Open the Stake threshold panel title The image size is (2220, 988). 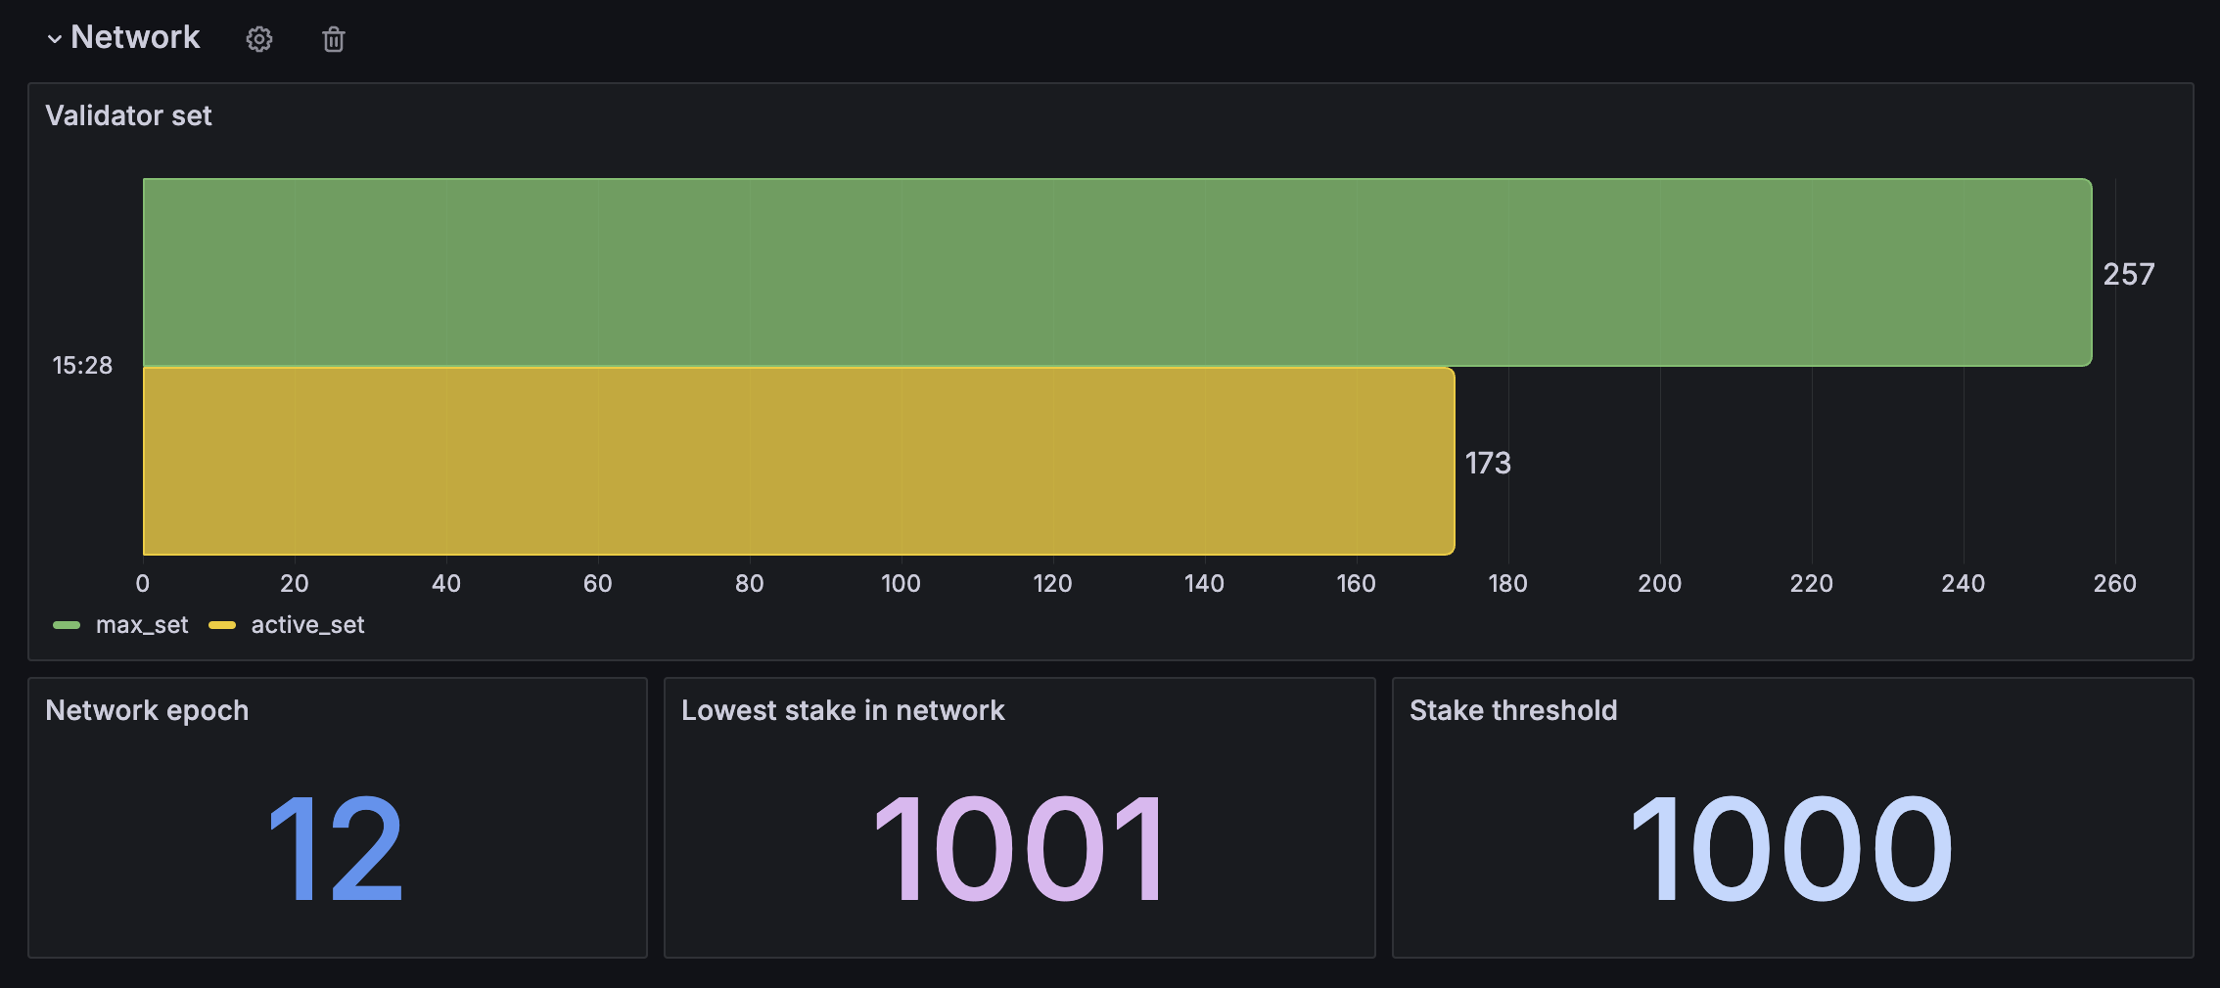pos(1513,710)
